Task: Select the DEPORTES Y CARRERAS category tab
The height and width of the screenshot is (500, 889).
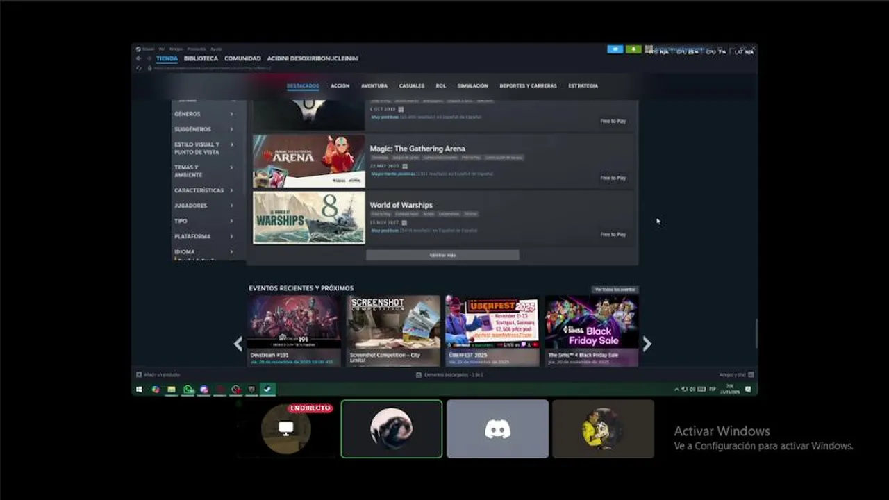Action: (x=528, y=86)
